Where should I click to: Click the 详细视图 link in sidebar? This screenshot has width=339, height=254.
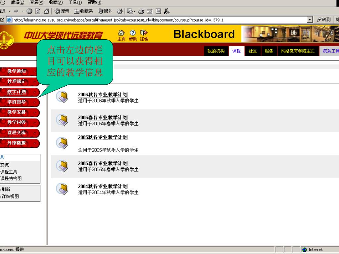click(x=10, y=196)
